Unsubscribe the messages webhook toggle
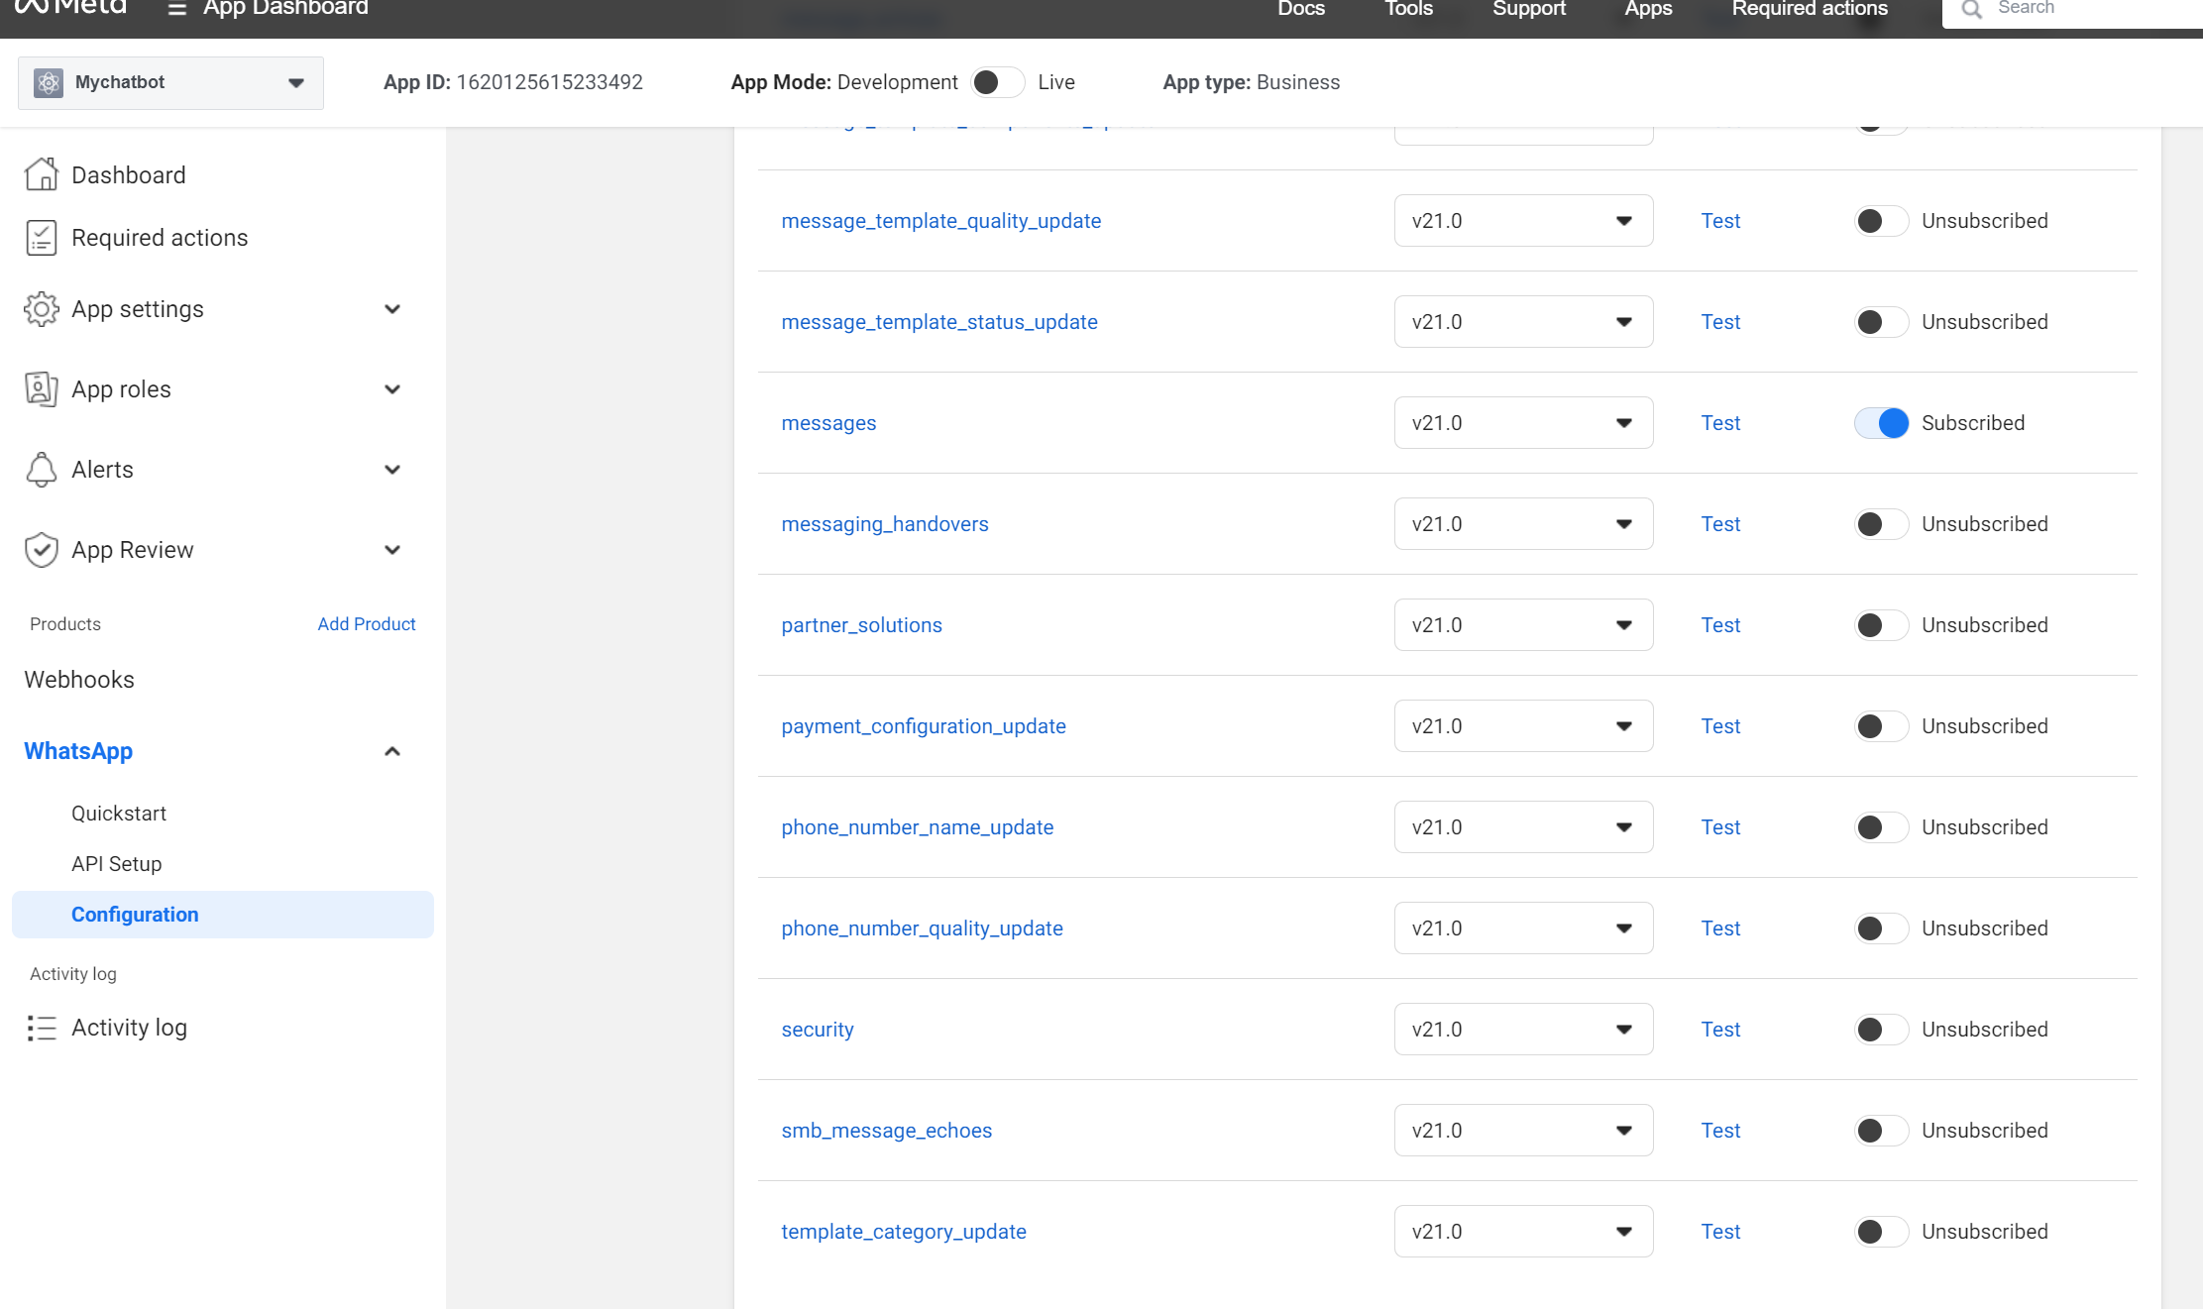2203x1309 pixels. pyautogui.click(x=1880, y=423)
